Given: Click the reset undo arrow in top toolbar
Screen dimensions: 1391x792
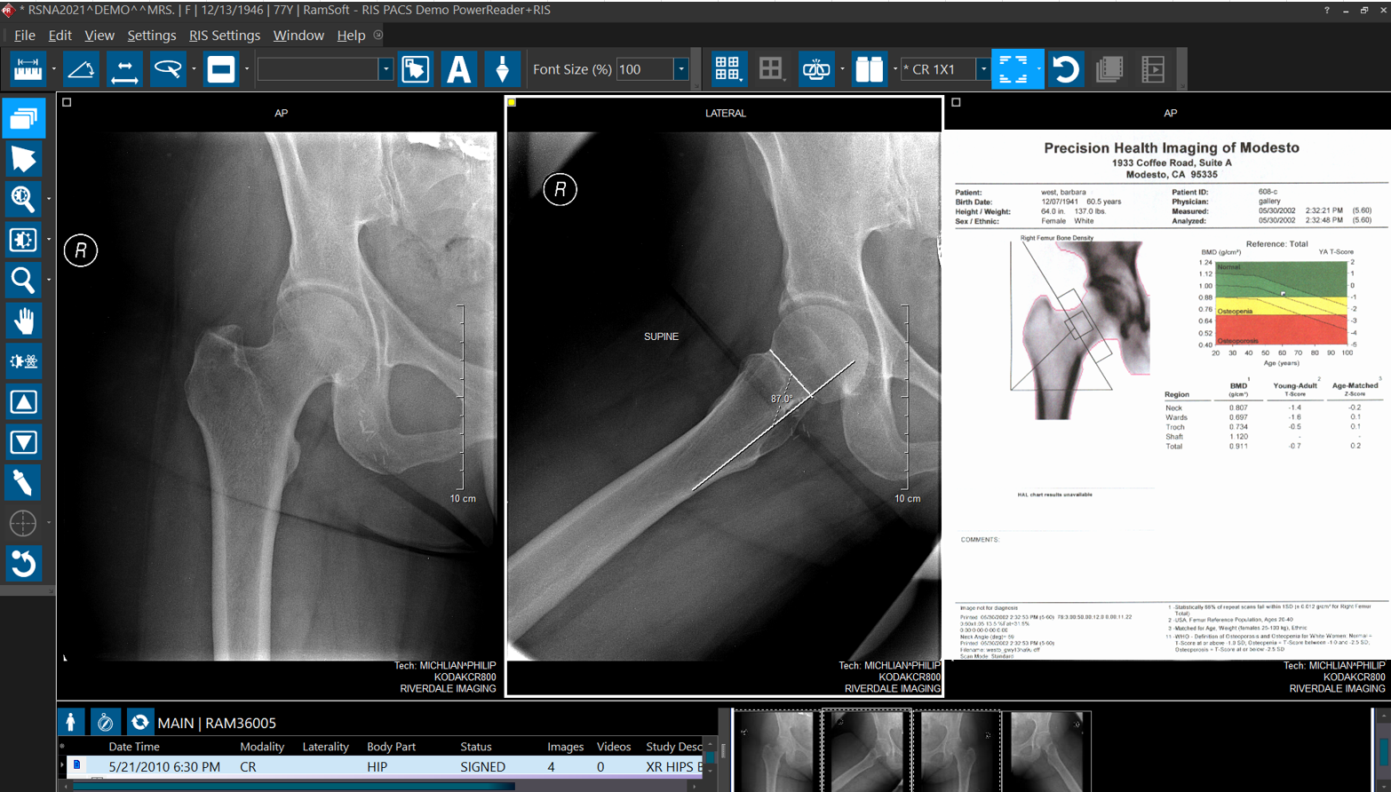Looking at the screenshot, I should (1065, 69).
